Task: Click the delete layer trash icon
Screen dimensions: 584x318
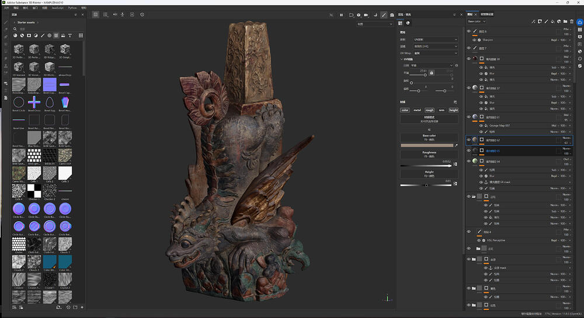Action: (571, 22)
